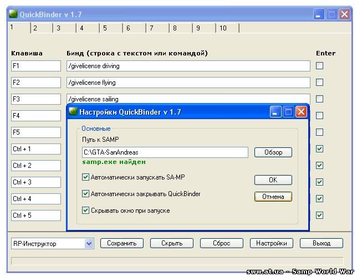Switch to tab 4
Image resolution: width=357 pixels, height=277 pixels.
(x=88, y=28)
